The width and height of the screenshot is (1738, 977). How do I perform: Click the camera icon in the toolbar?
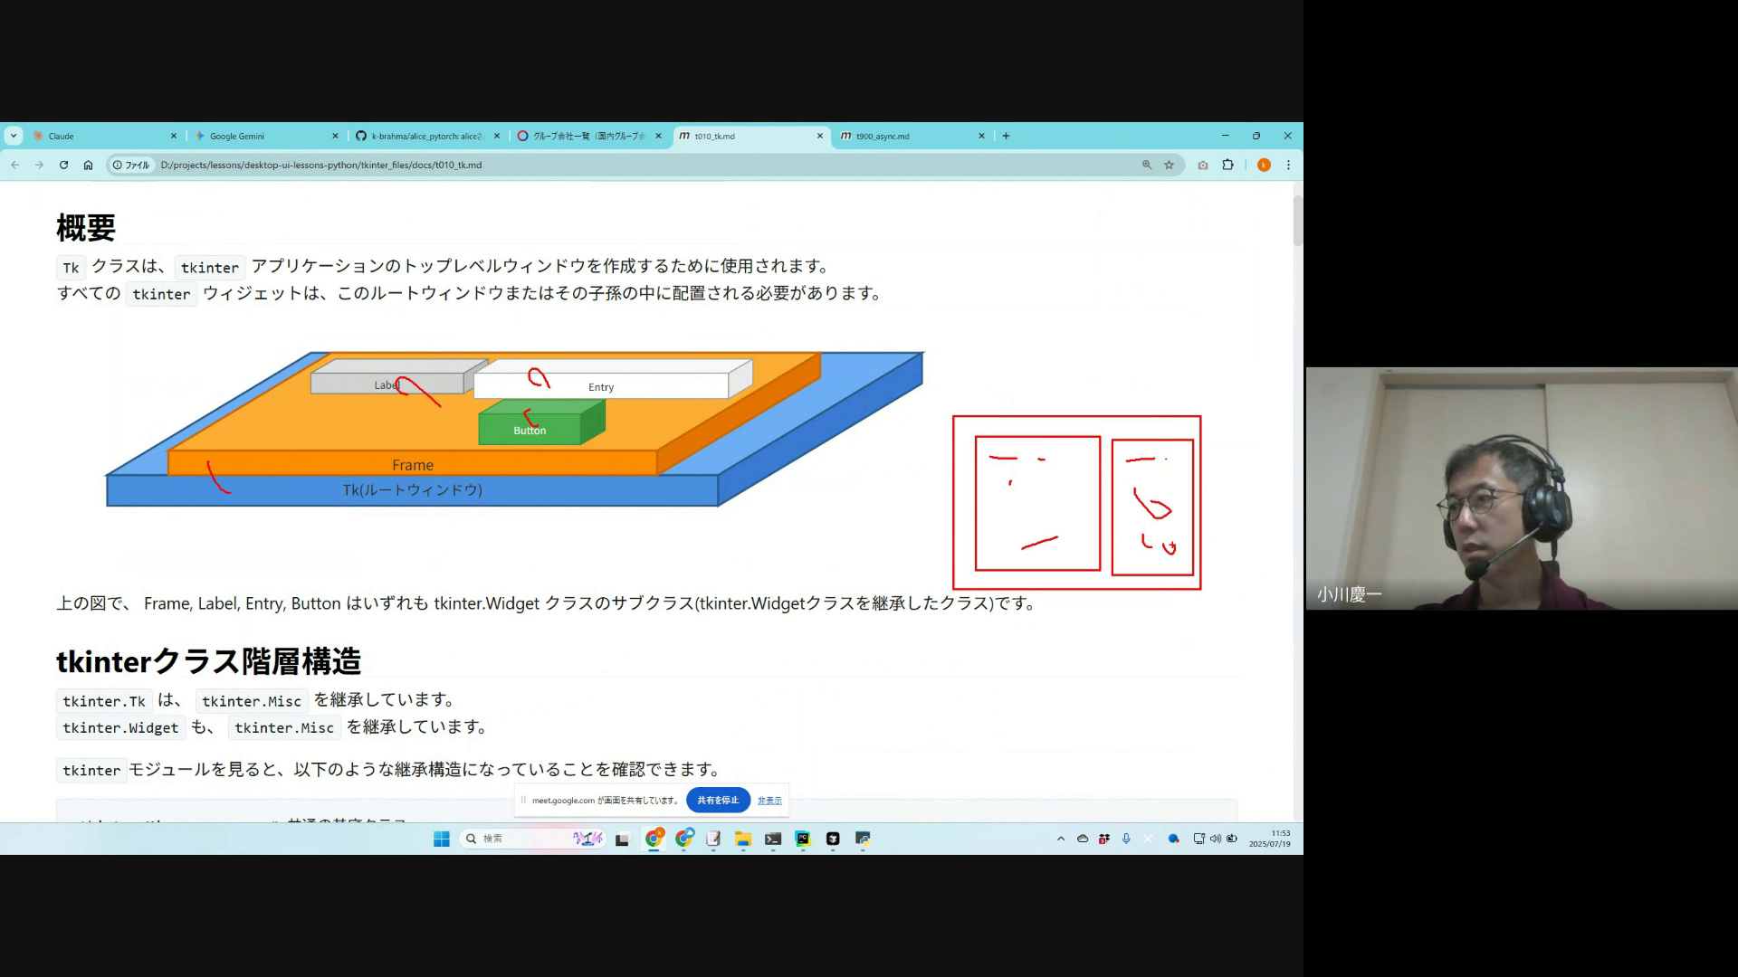[1202, 165]
